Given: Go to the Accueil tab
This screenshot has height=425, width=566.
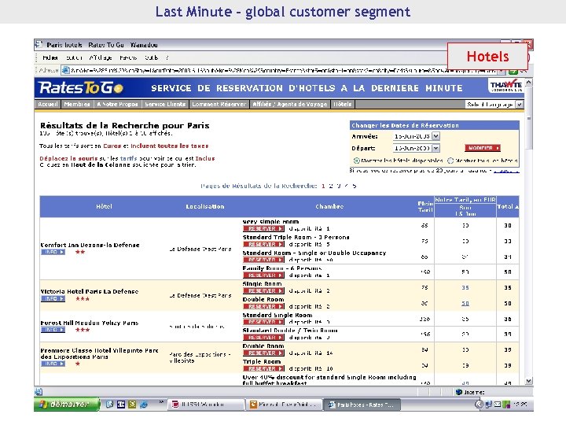Looking at the screenshot, I should 48,104.
